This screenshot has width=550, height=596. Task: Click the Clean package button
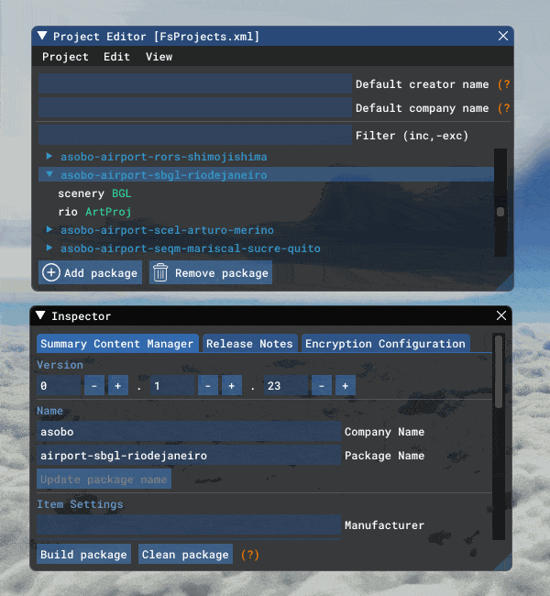pos(185,554)
